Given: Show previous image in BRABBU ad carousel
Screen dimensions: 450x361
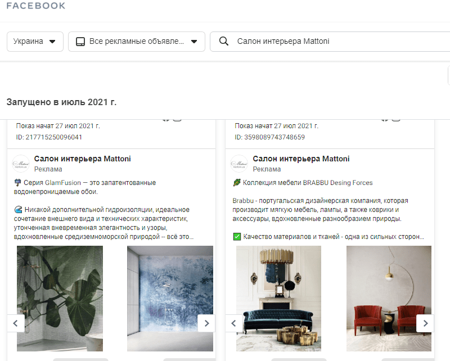Looking at the screenshot, I should tap(234, 323).
